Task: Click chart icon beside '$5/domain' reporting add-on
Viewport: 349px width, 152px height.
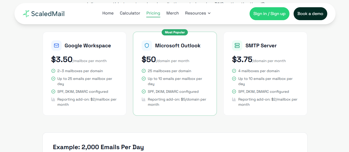Action: [144, 99]
